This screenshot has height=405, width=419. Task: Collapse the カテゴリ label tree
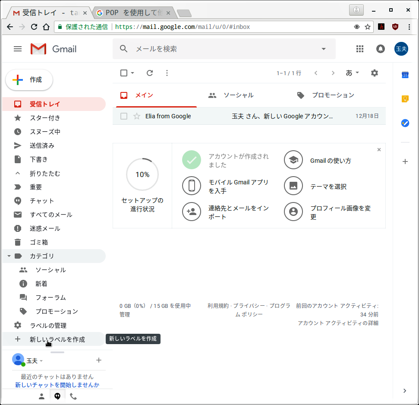click(x=9, y=256)
